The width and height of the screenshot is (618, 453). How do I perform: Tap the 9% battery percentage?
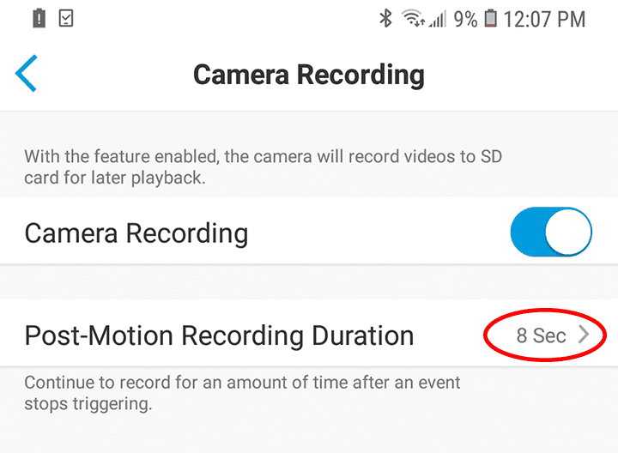click(x=465, y=19)
